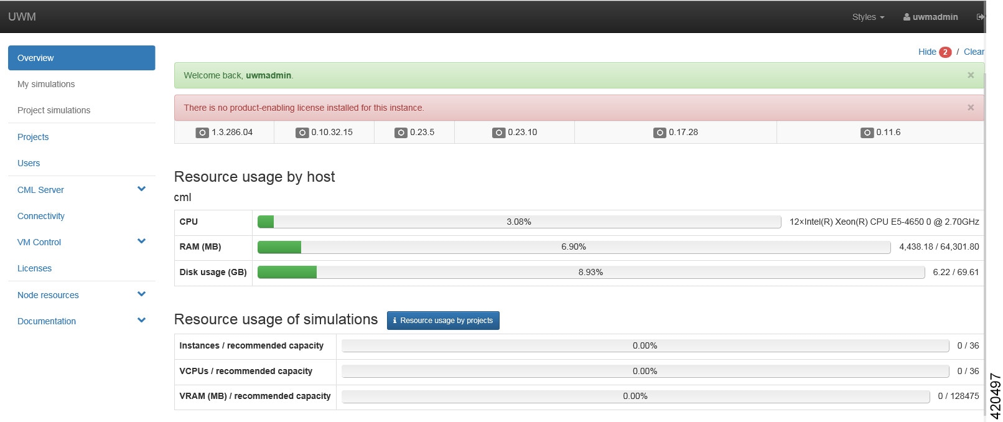Hide the notifications with the Hide link

pos(927,52)
